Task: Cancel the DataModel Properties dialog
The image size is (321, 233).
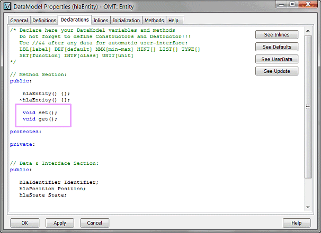Action: point(95,223)
